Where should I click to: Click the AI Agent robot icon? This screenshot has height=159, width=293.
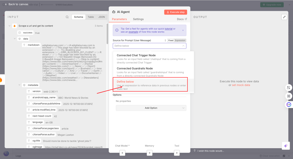click(114, 12)
